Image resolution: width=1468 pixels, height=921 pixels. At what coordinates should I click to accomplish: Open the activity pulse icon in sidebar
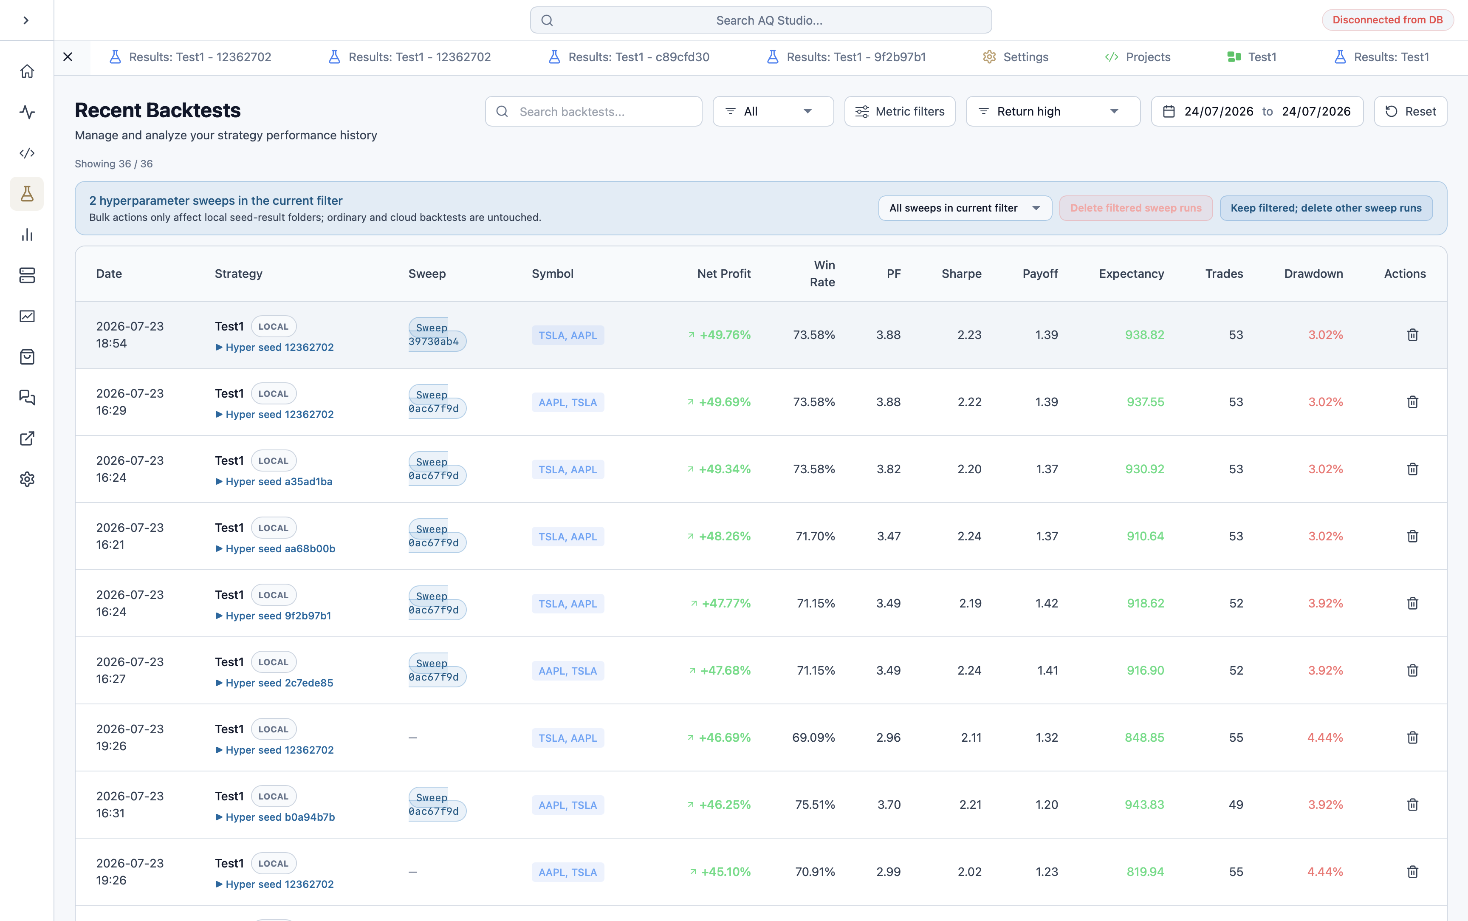click(x=27, y=112)
